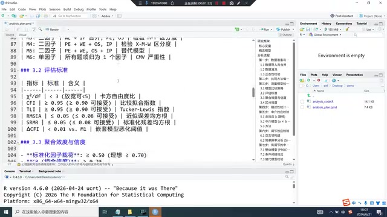Switch to the Presentation tab
This screenshot has height=217, width=387.
(x=354, y=75)
